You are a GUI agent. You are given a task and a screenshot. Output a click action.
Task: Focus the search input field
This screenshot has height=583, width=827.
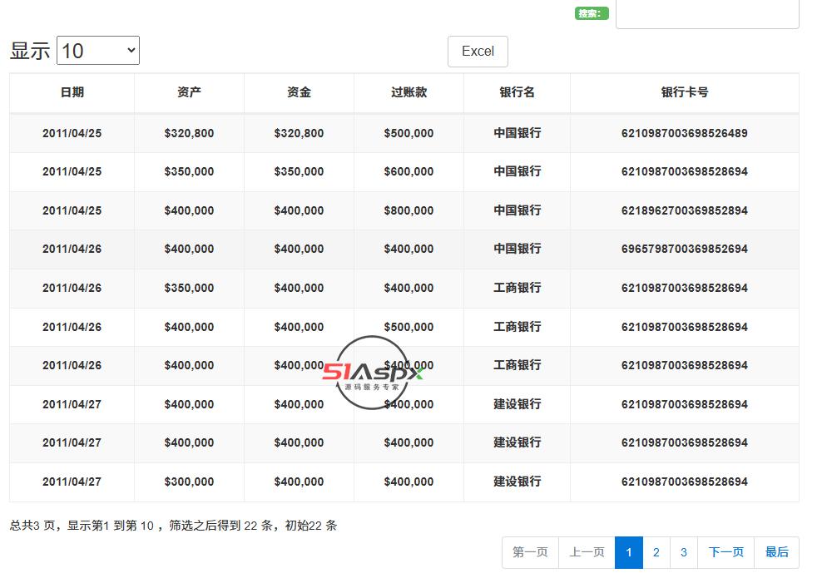[706, 14]
